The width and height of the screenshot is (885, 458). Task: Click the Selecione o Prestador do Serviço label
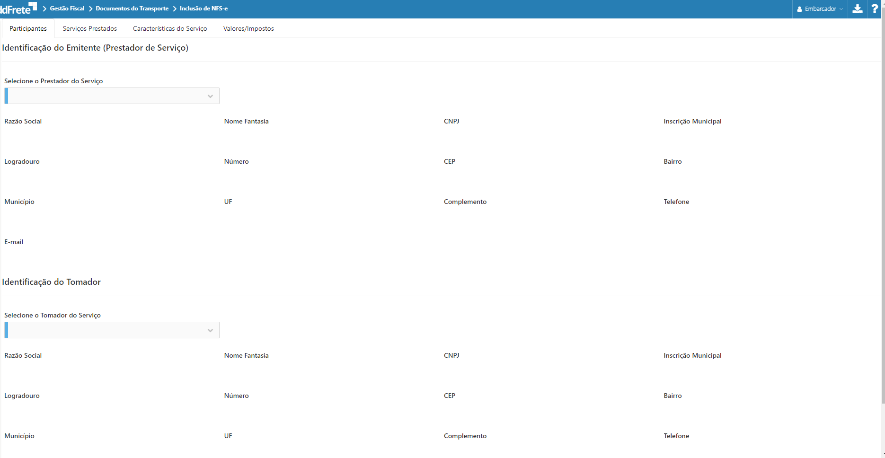coord(53,81)
